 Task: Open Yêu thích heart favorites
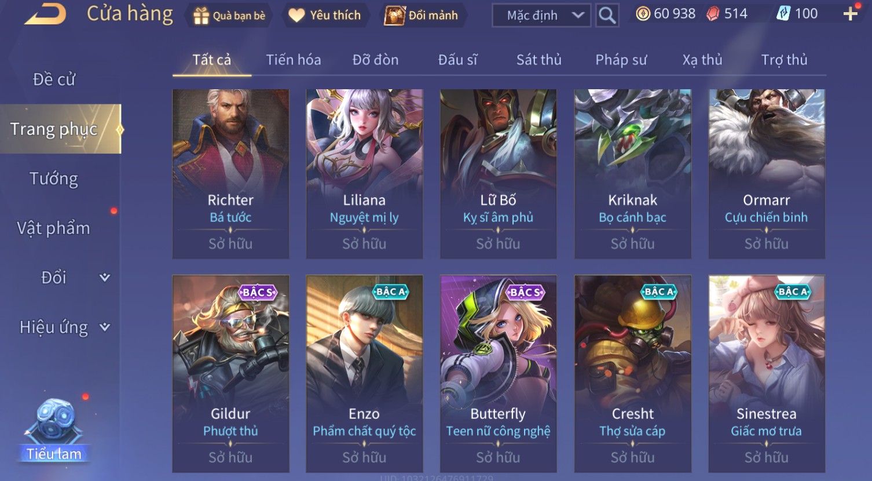296,16
